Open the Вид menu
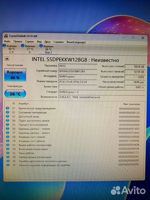Viewport: 150px width, 200px height. [x=39, y=42]
